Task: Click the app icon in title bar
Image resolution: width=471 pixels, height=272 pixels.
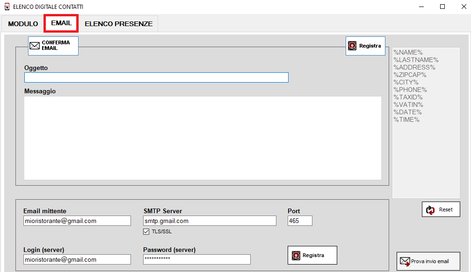Action: (7, 7)
